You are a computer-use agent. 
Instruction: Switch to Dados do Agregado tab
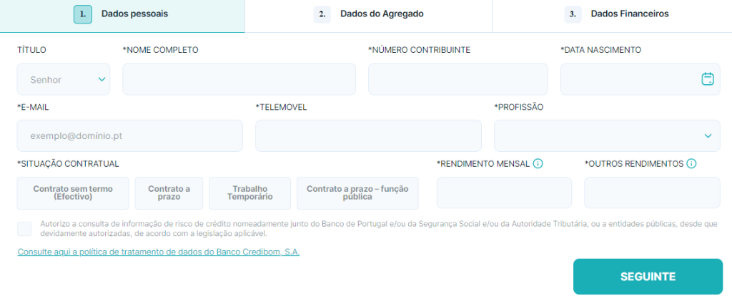click(368, 14)
